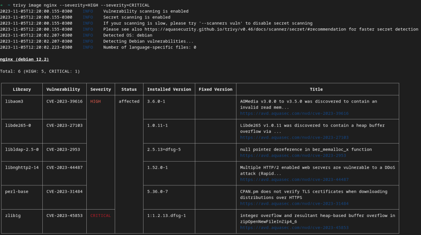Select the Severity column header
This screenshot has width=421, height=235.
point(101,89)
